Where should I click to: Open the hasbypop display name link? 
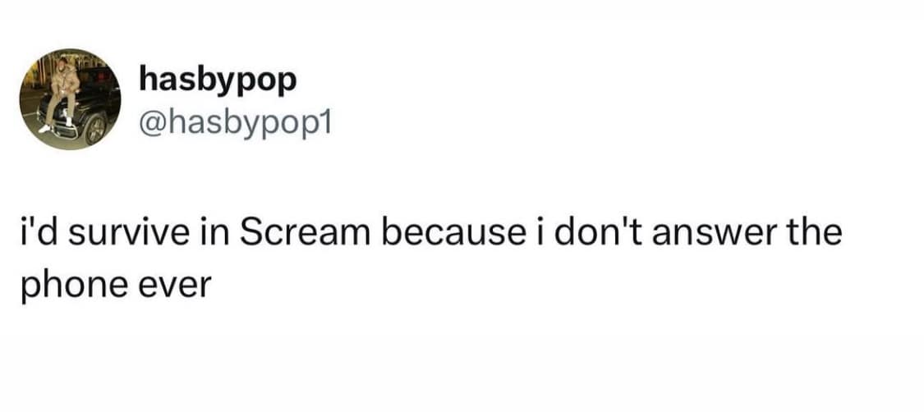pyautogui.click(x=218, y=80)
